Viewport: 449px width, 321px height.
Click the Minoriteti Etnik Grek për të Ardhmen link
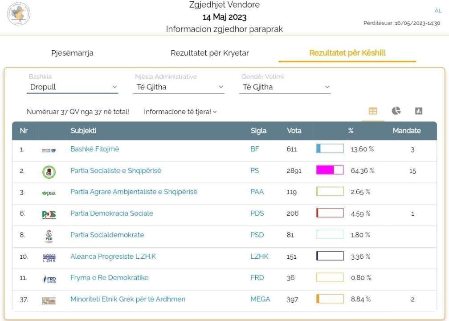[128, 299]
